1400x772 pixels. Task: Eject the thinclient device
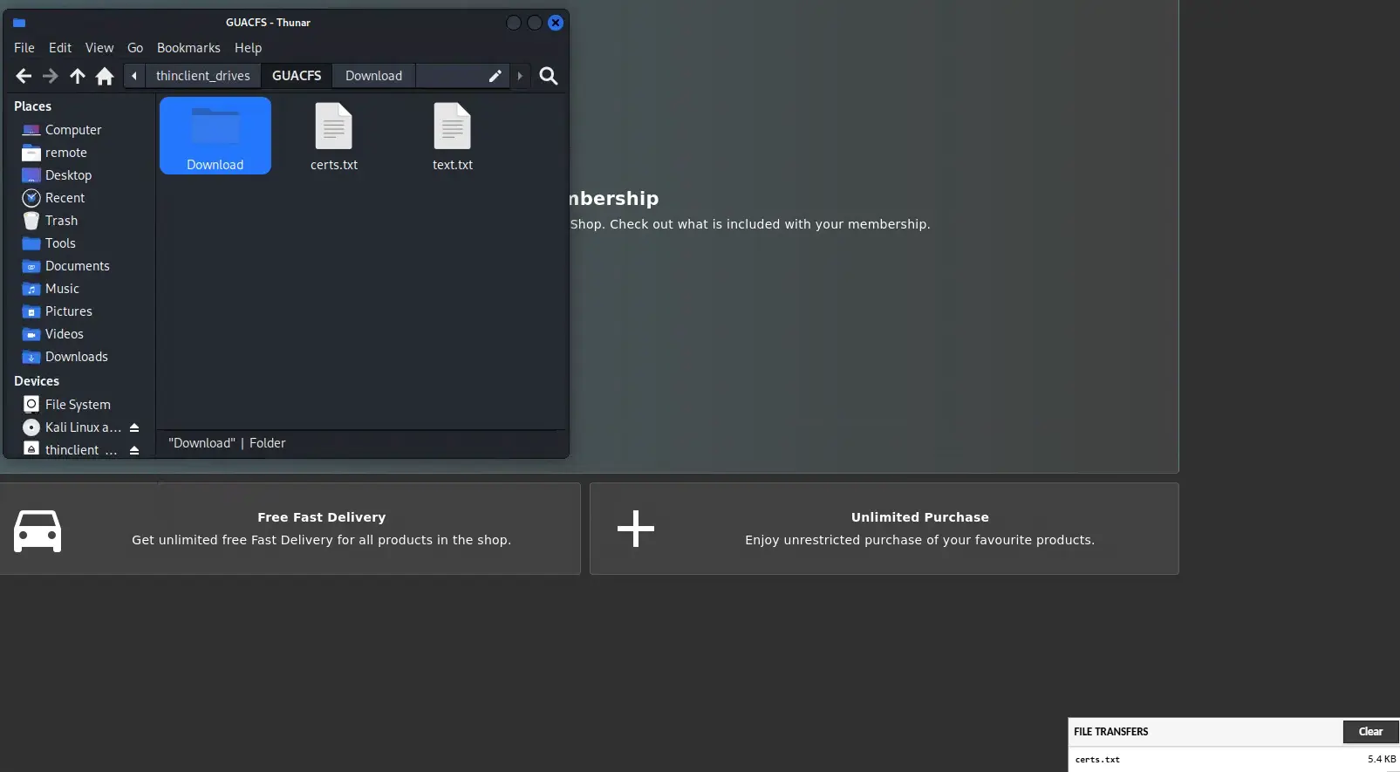pos(134,450)
